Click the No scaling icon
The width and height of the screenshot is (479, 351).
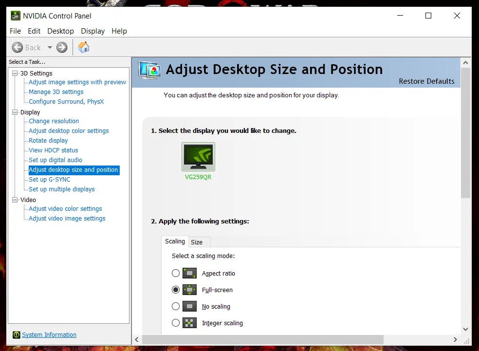(189, 306)
